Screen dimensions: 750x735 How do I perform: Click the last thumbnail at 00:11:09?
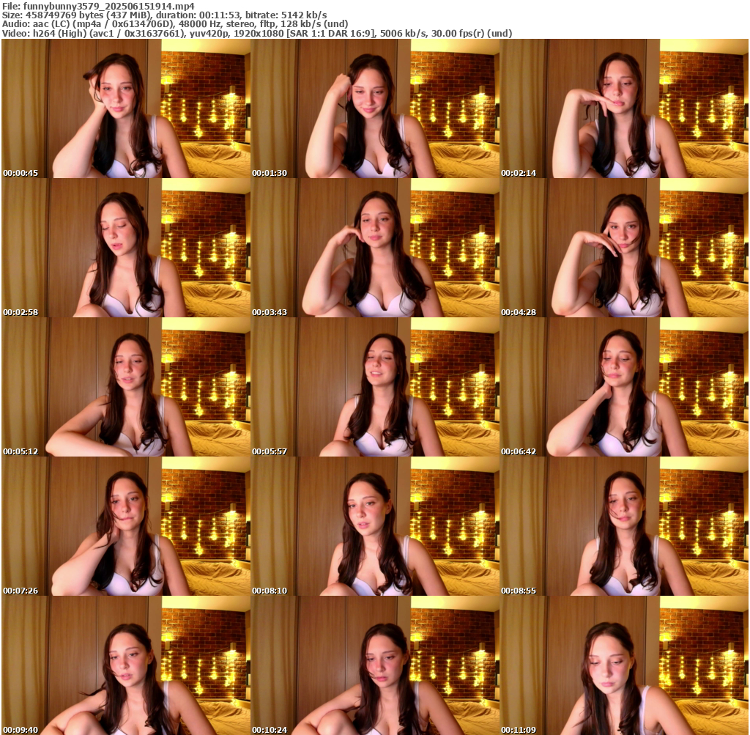[x=623, y=665]
